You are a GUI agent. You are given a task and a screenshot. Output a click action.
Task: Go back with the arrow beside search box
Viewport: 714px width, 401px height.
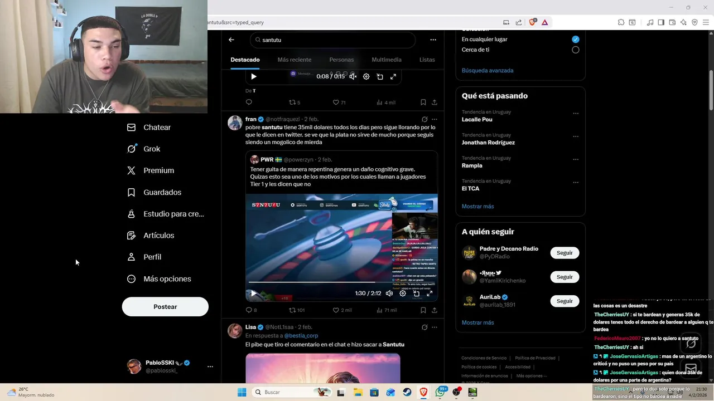click(231, 40)
